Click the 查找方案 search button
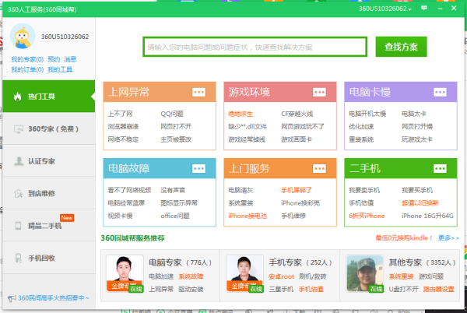 (401, 47)
